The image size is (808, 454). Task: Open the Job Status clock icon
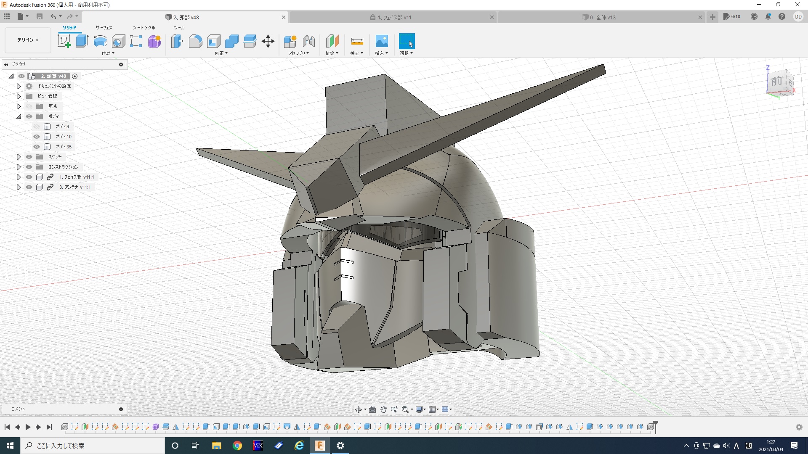[x=754, y=17]
